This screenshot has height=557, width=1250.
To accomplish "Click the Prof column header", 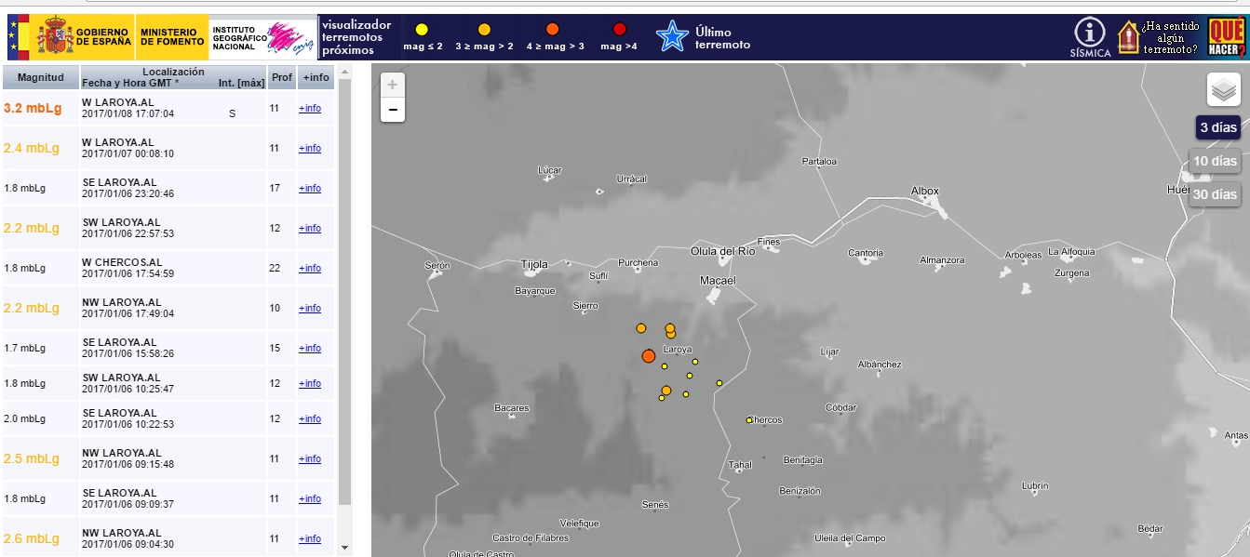I will 281,77.
